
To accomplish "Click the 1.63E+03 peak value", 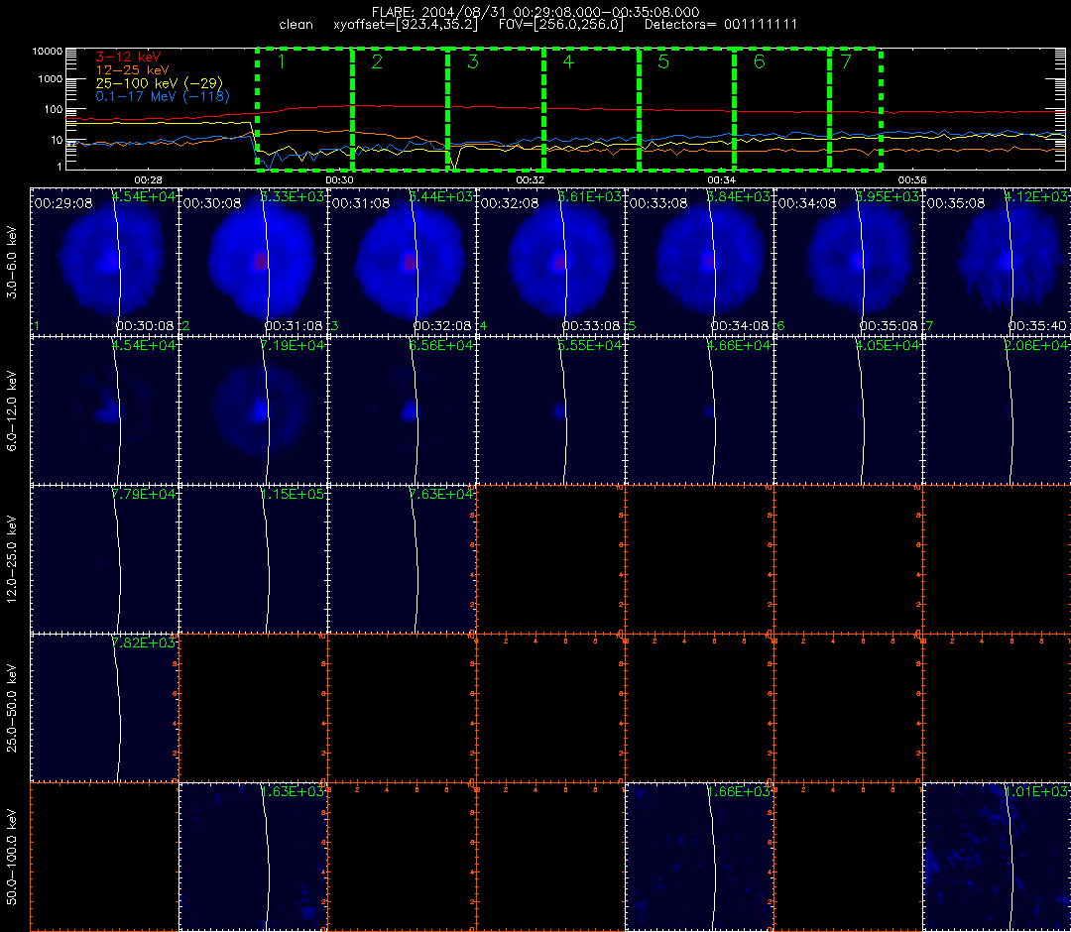I will point(293,792).
